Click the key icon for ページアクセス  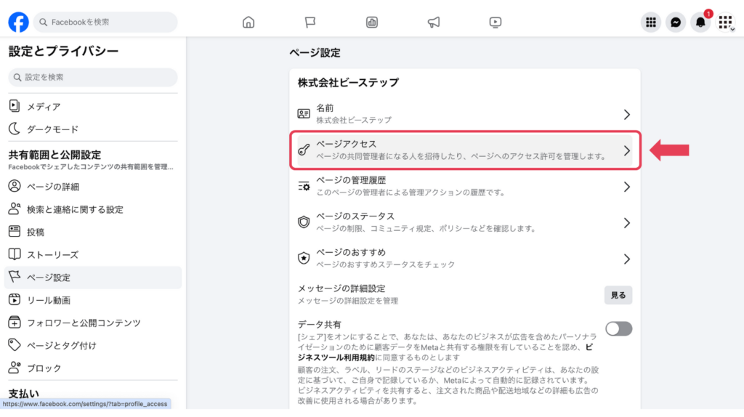click(x=304, y=150)
